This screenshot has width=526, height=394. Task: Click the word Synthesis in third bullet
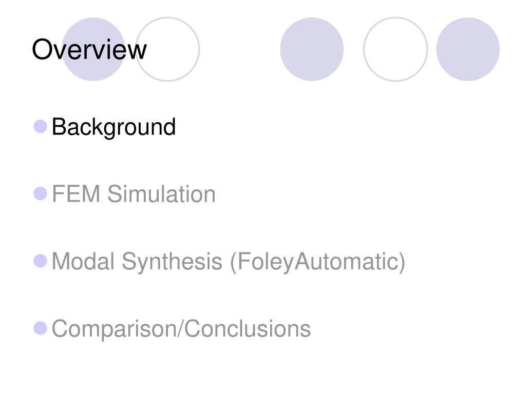coord(172,262)
